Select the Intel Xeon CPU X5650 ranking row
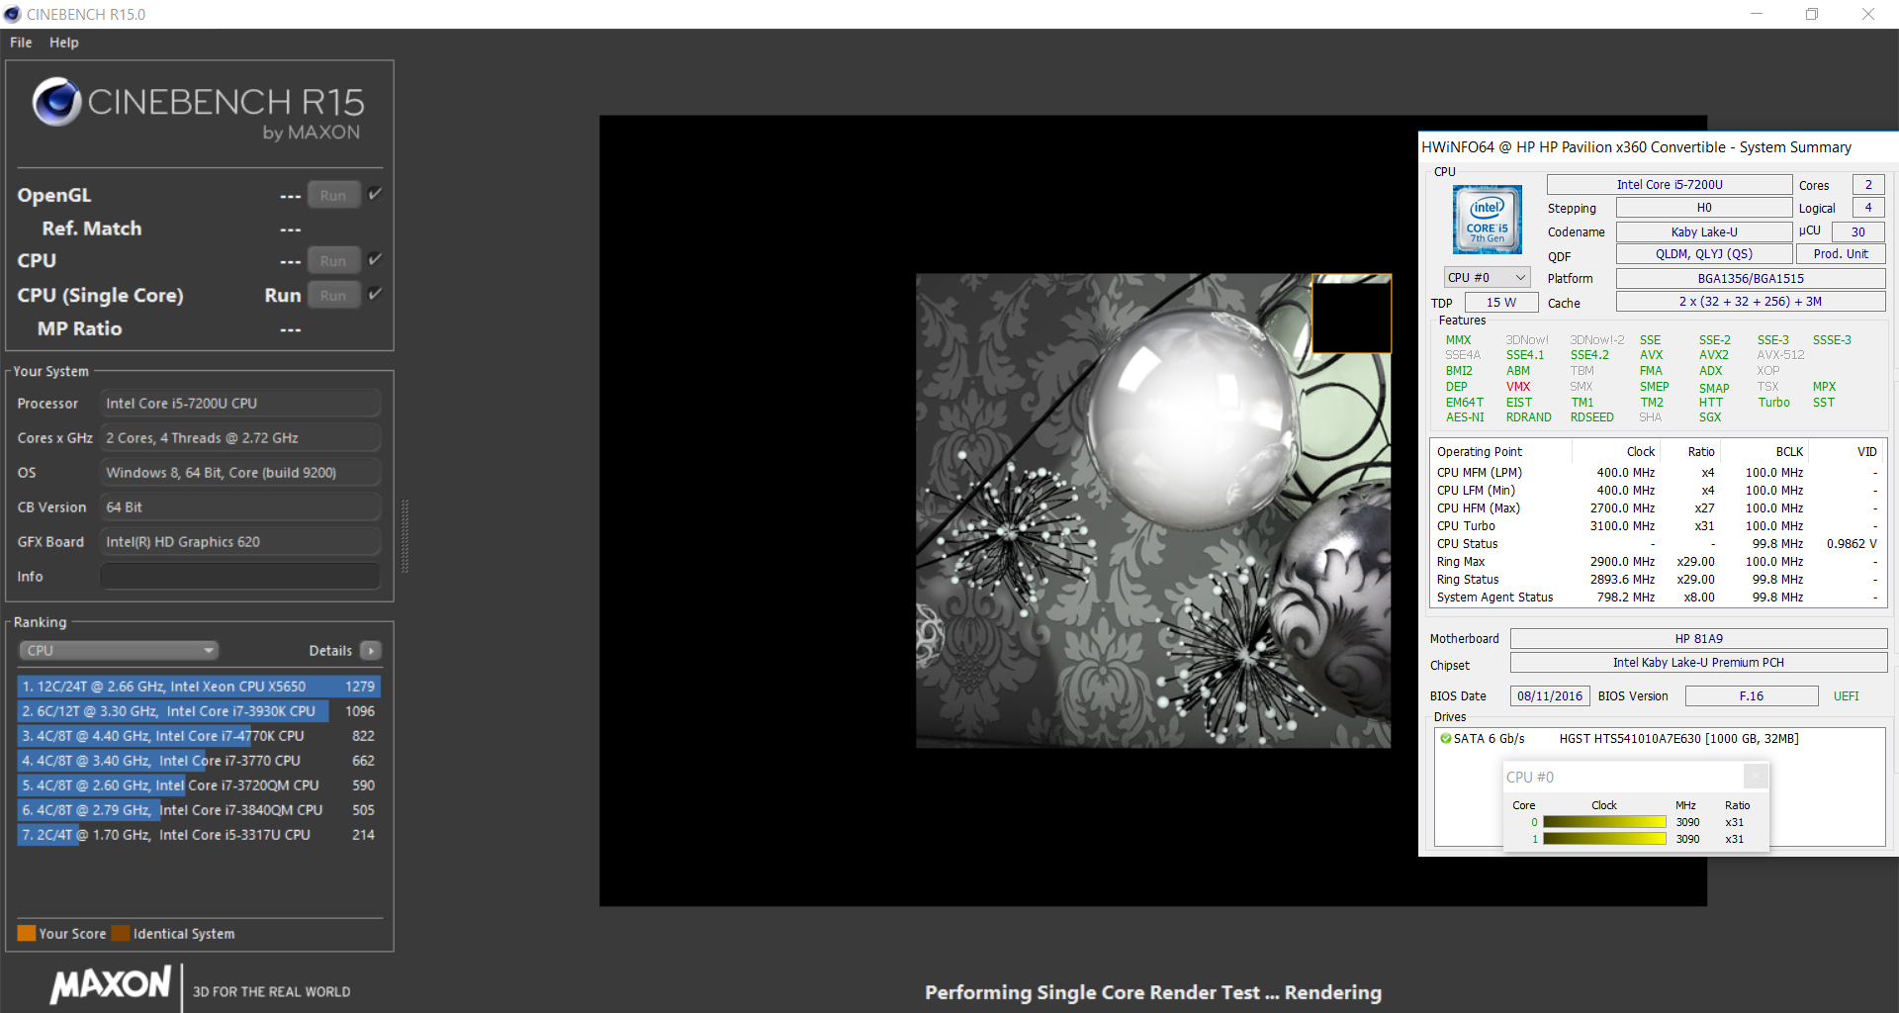Image resolution: width=1899 pixels, height=1013 pixels. click(x=199, y=687)
